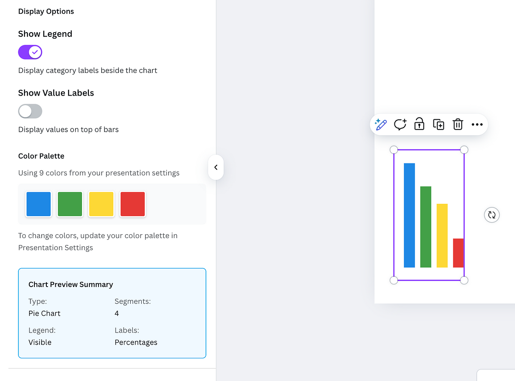Delete the chart with trash icon
515x381 pixels.
(458, 124)
